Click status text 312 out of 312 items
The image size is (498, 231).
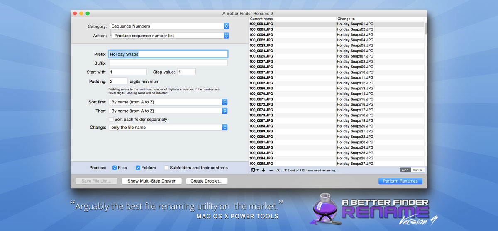click(x=310, y=171)
